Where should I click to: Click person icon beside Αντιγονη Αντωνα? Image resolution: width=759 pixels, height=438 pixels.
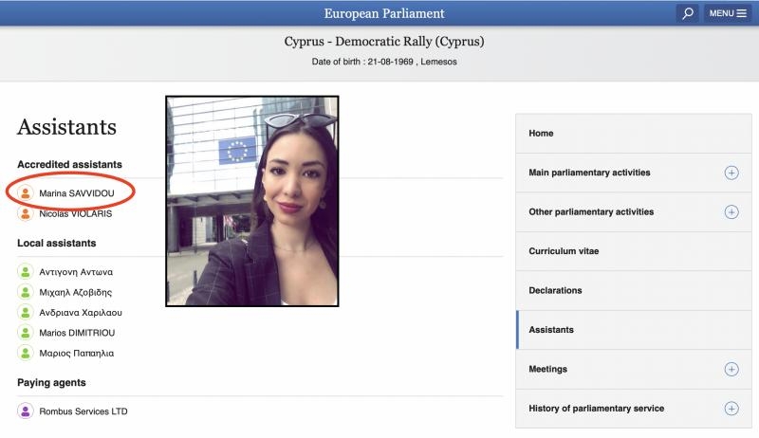26,272
